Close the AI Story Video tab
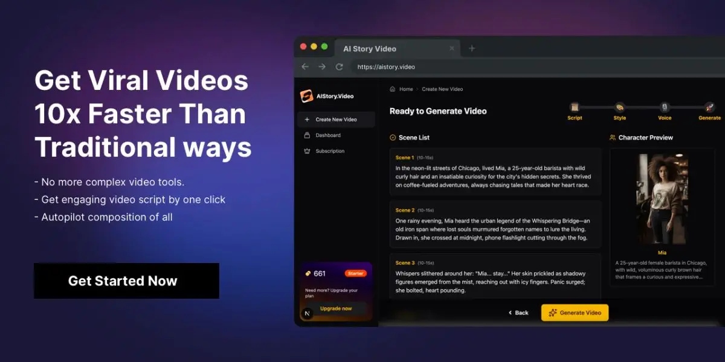The width and height of the screenshot is (725, 362). (x=452, y=49)
